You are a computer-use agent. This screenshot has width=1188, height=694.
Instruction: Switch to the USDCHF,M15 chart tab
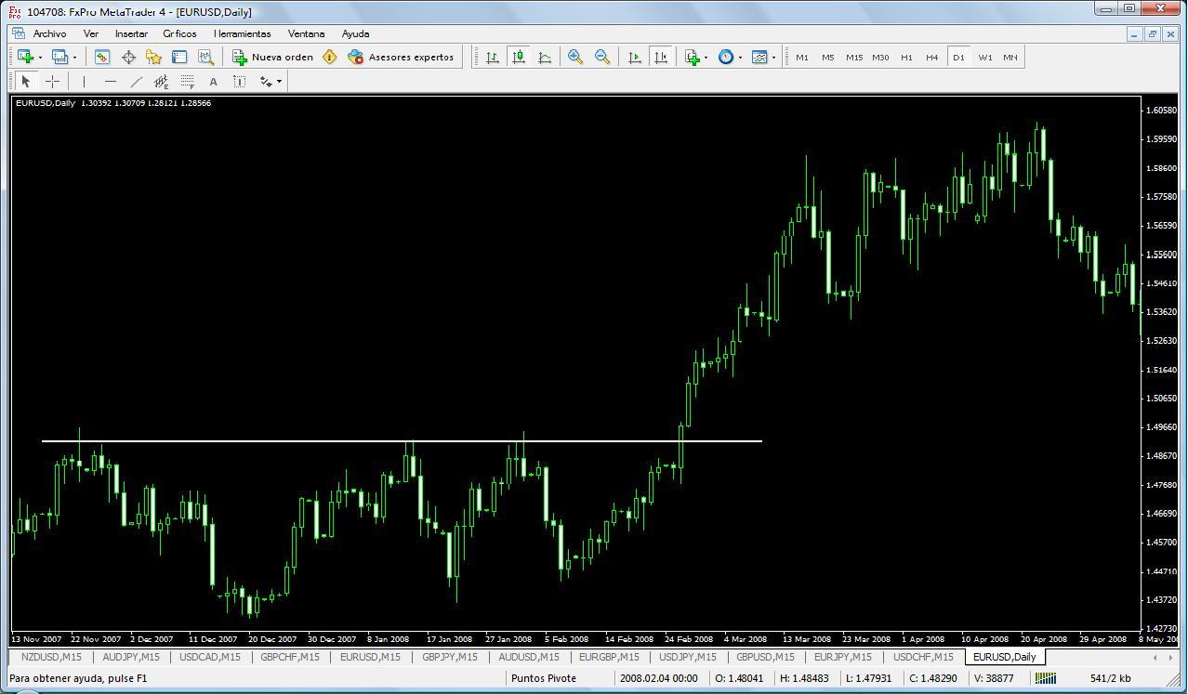923,657
